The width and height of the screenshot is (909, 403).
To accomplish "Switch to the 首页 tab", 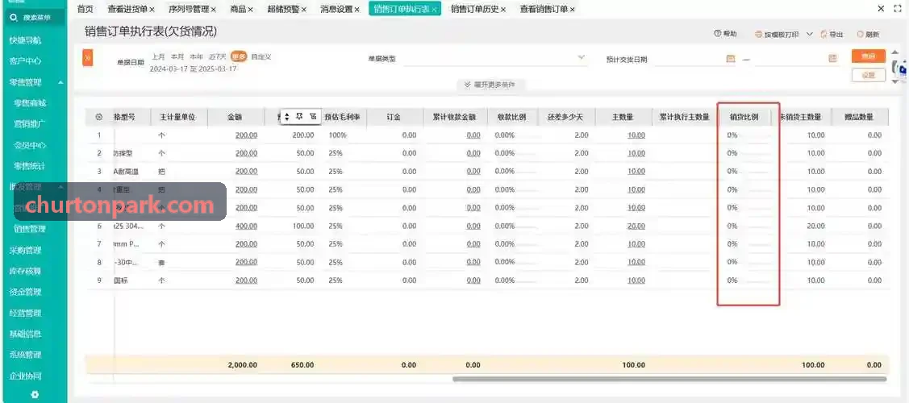I will coord(85,9).
